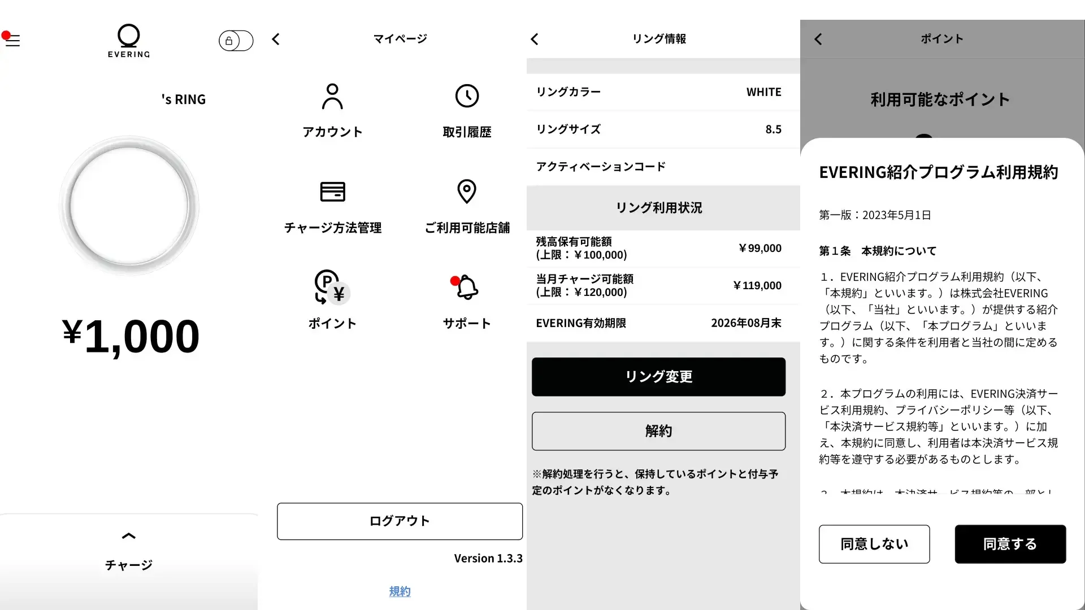This screenshot has width=1085, height=610.
Task: Expand the charge panel chevron
Action: pyautogui.click(x=129, y=536)
